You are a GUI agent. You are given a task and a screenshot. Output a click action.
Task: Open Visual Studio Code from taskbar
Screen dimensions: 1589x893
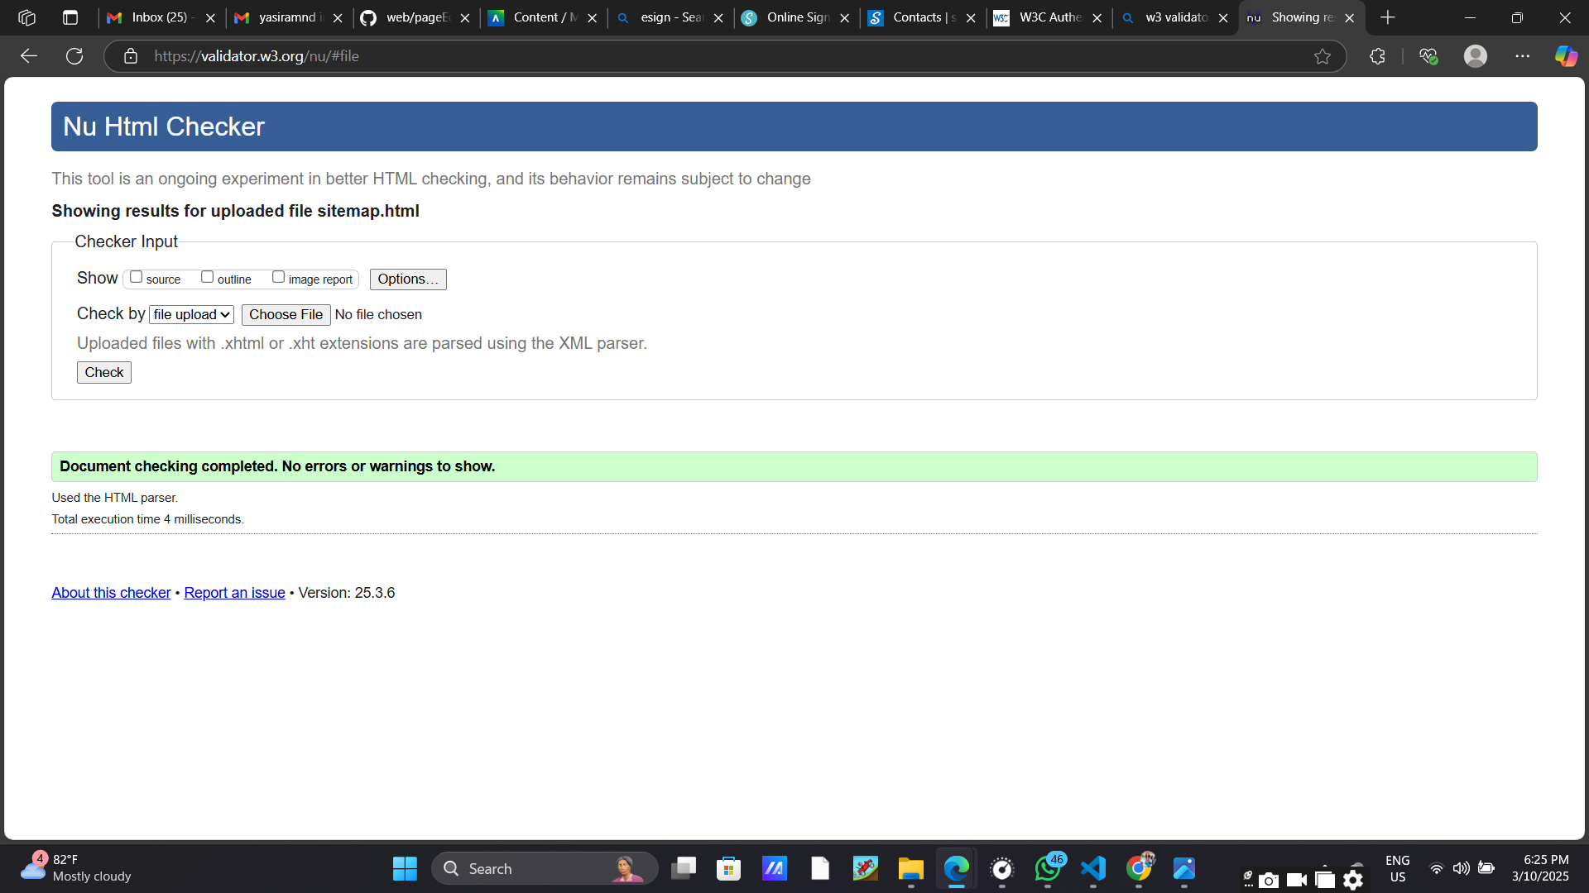pyautogui.click(x=1093, y=868)
